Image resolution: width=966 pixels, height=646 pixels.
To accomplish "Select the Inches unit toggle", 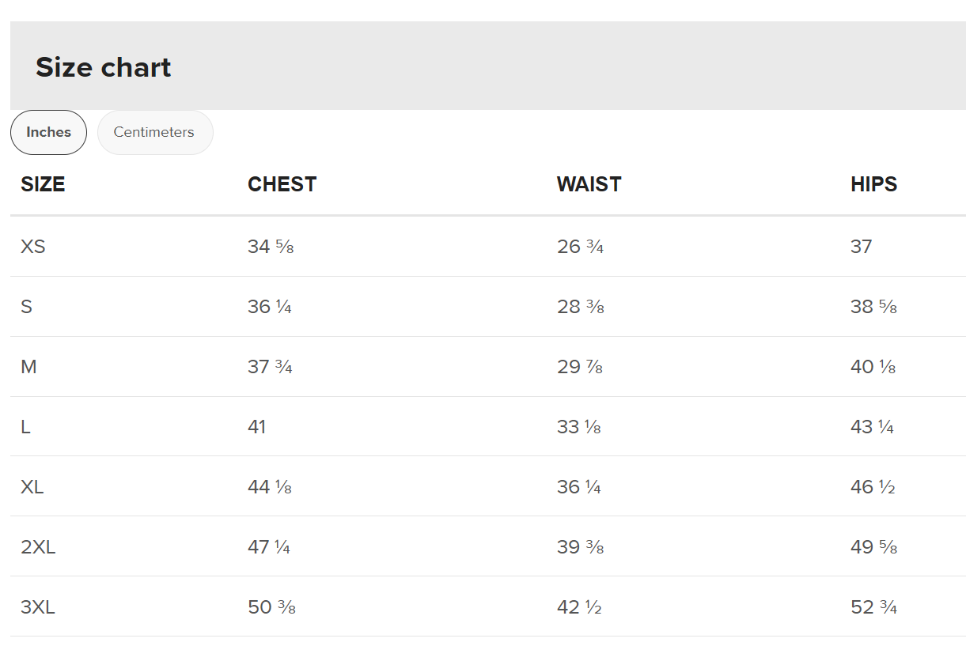I will (48, 132).
